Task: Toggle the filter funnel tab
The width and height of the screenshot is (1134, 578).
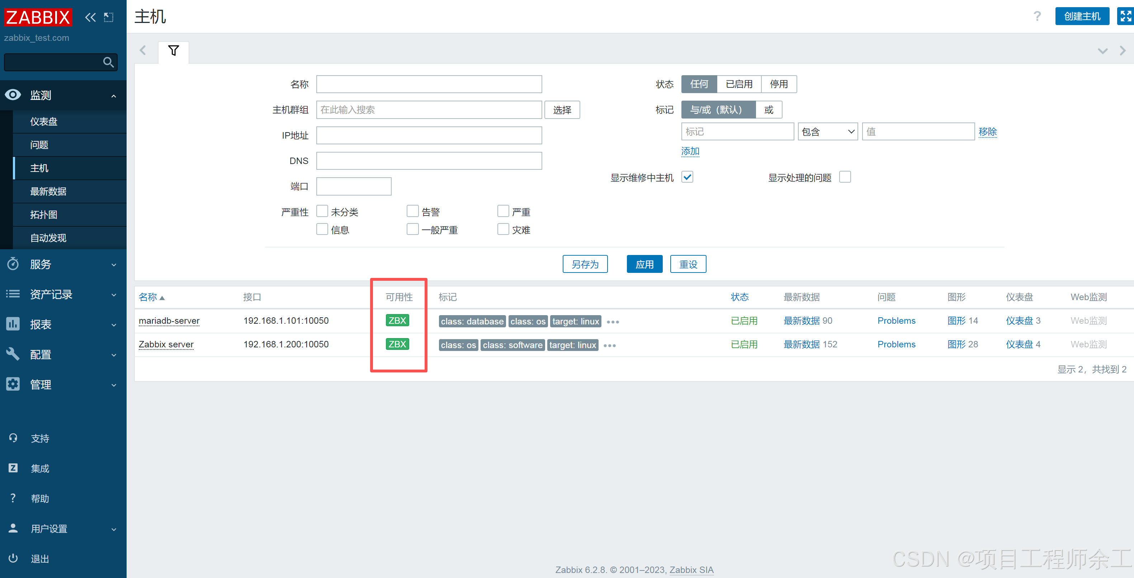Action: pos(174,51)
